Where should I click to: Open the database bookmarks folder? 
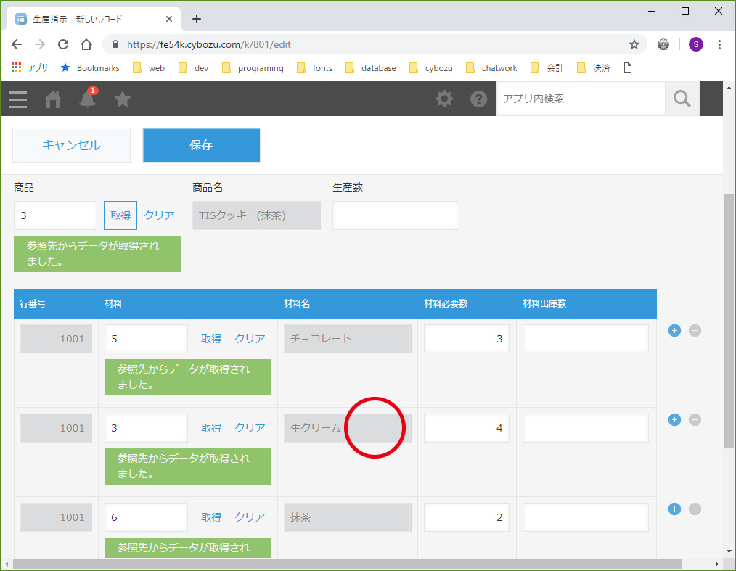371,68
